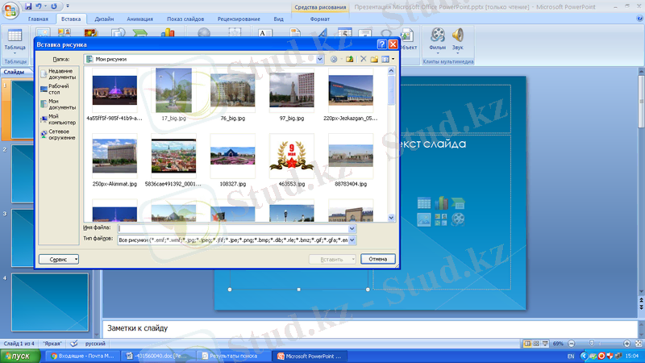Show hidden tray icons arrow
Screen dimensions: 645x363
tap(584, 356)
